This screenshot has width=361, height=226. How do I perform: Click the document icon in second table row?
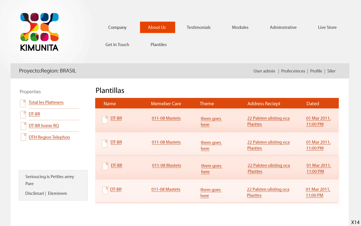tap(104, 144)
